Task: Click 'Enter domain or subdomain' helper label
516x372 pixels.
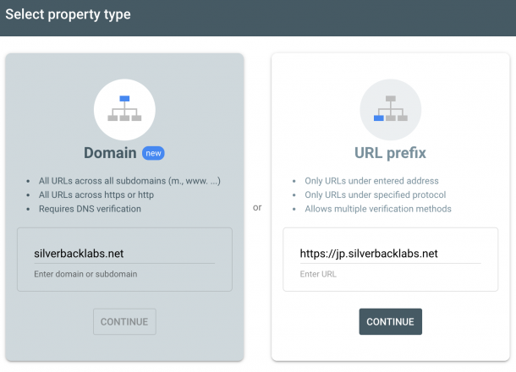Action: (x=85, y=274)
